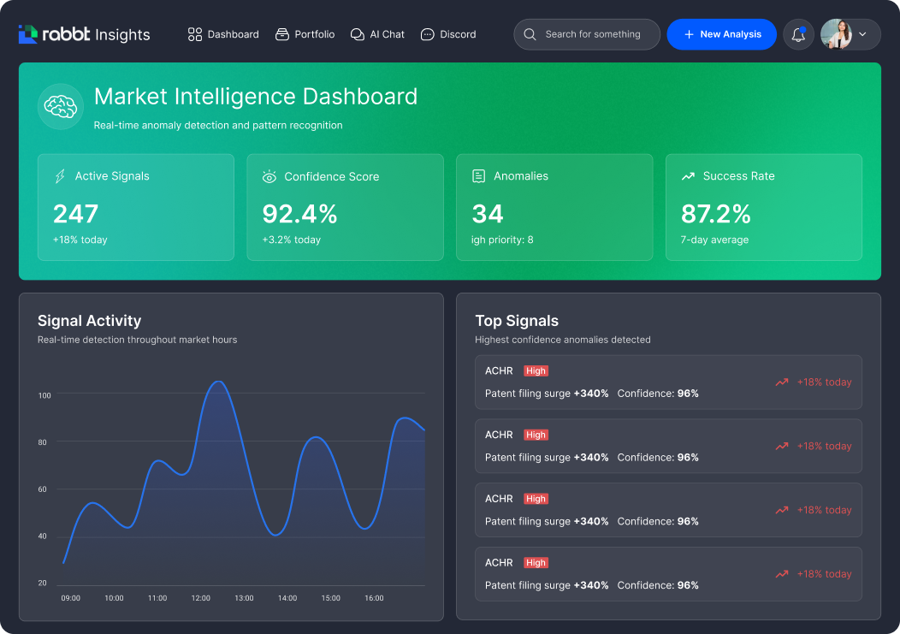Viewport: 900px width, 634px height.
Task: Click the brain icon in dashboard header
Action: 60,107
